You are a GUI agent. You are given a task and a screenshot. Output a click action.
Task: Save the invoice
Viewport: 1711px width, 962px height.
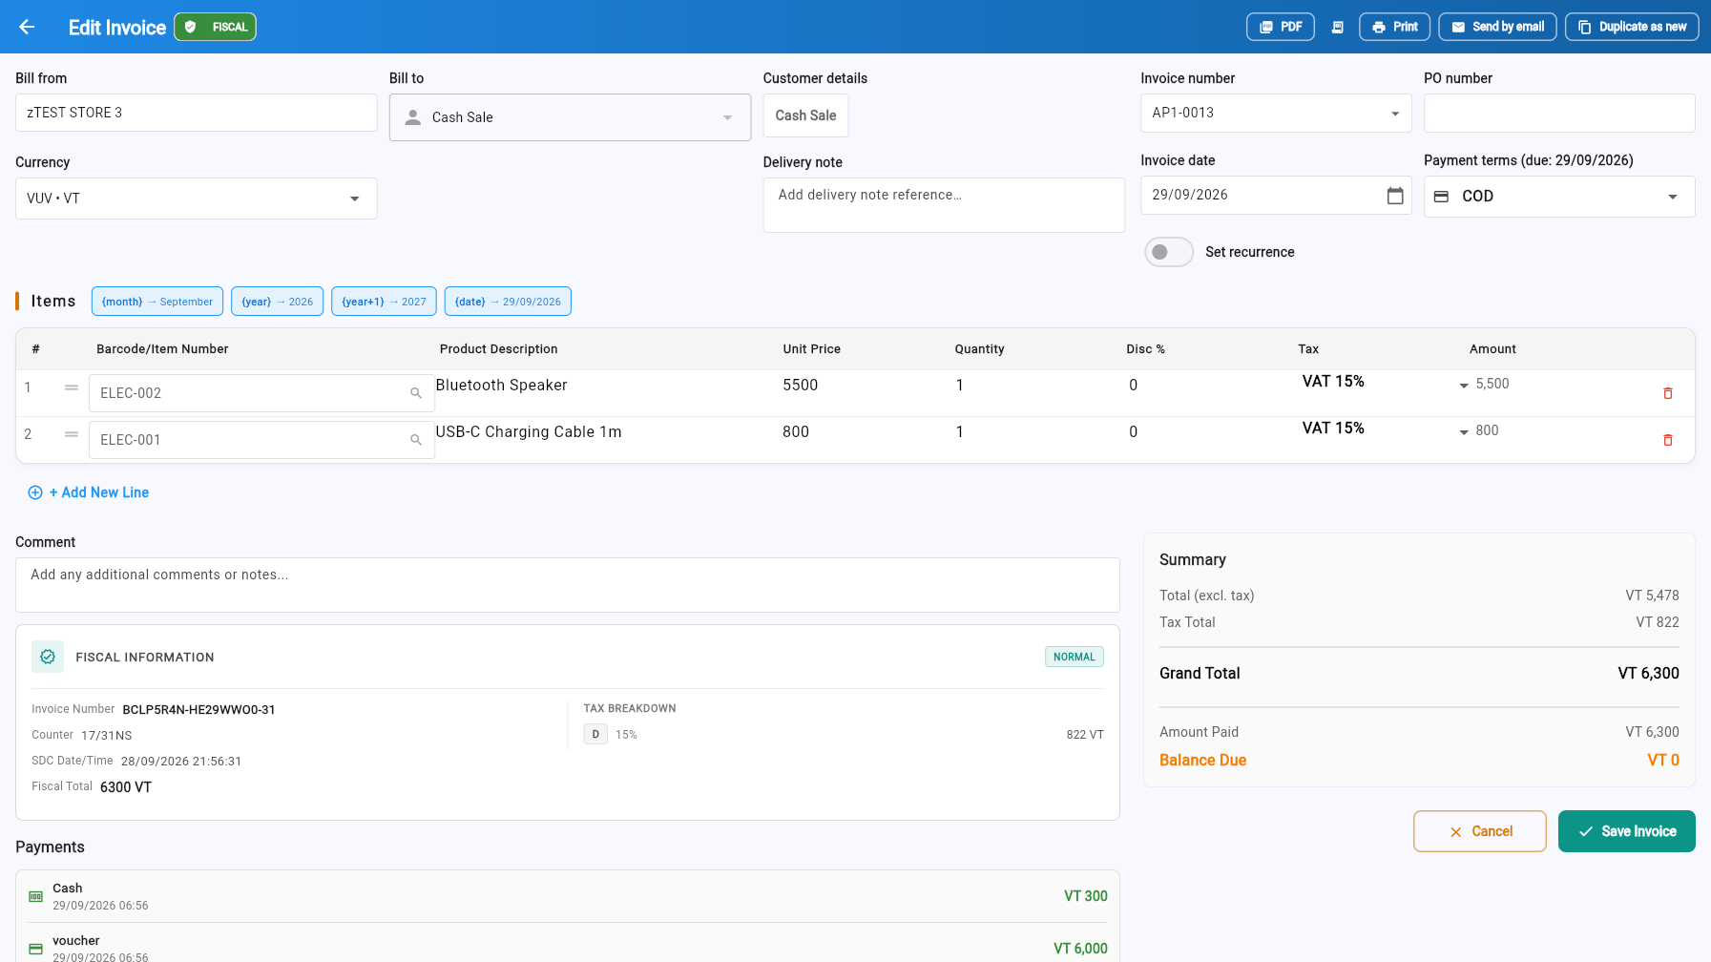click(x=1626, y=831)
